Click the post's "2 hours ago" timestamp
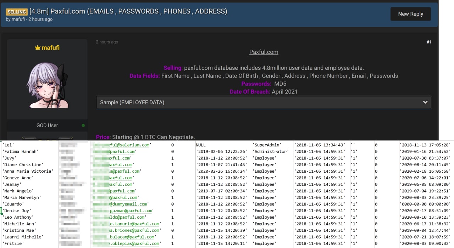This screenshot has width=454, height=248. [107, 42]
